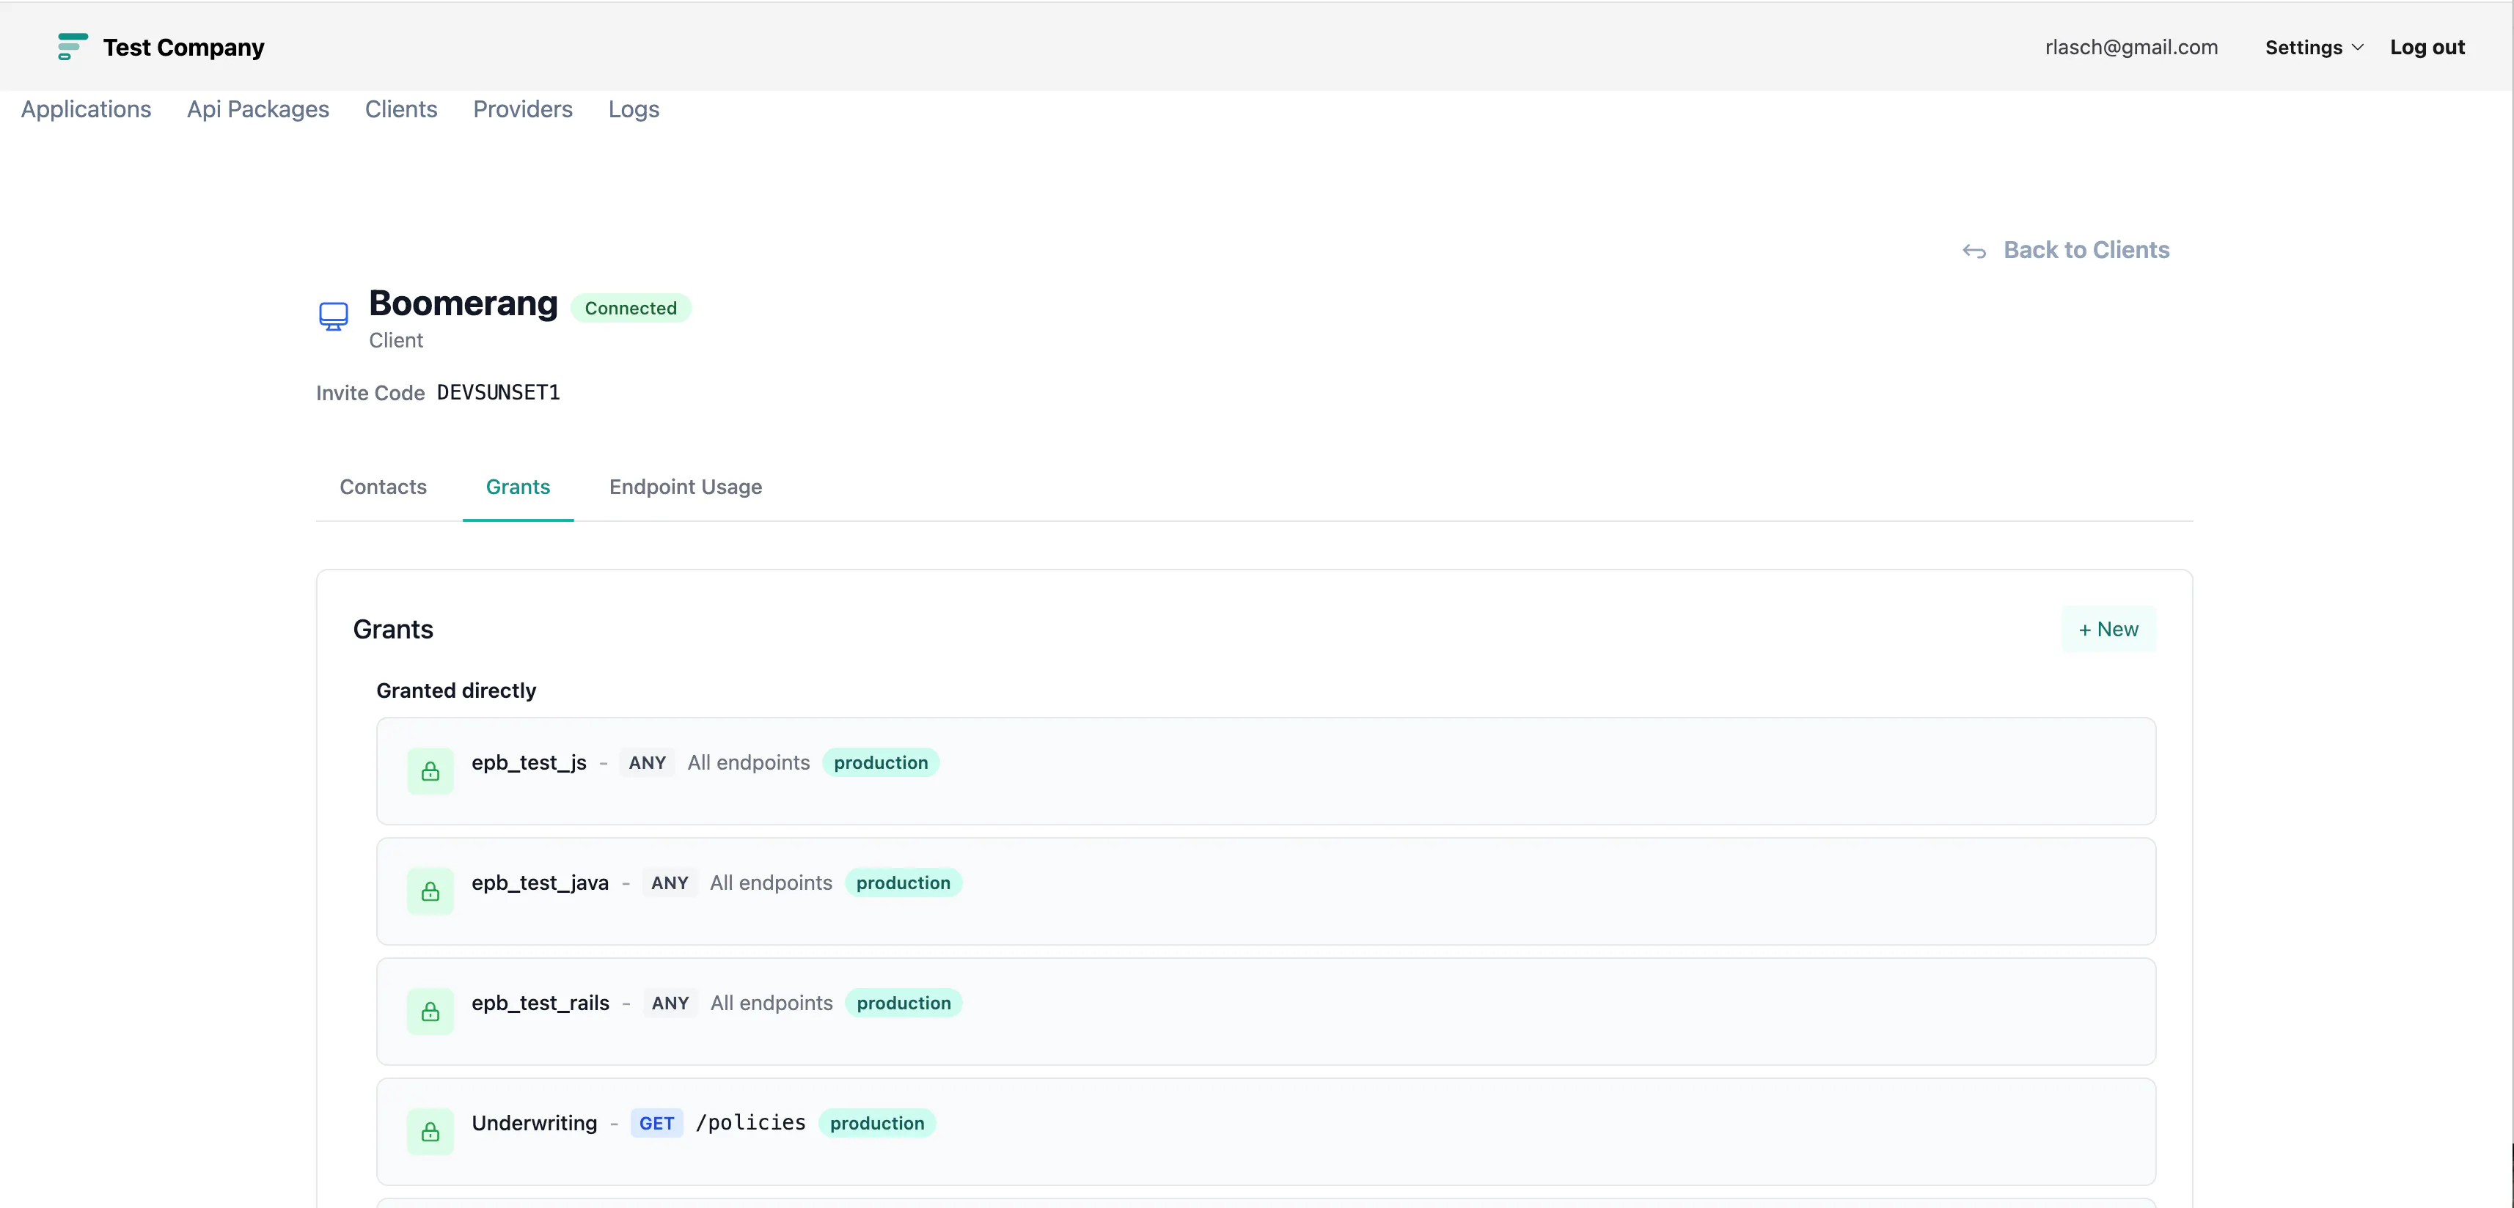Click All endpoints text on epb_test_js row

749,763
